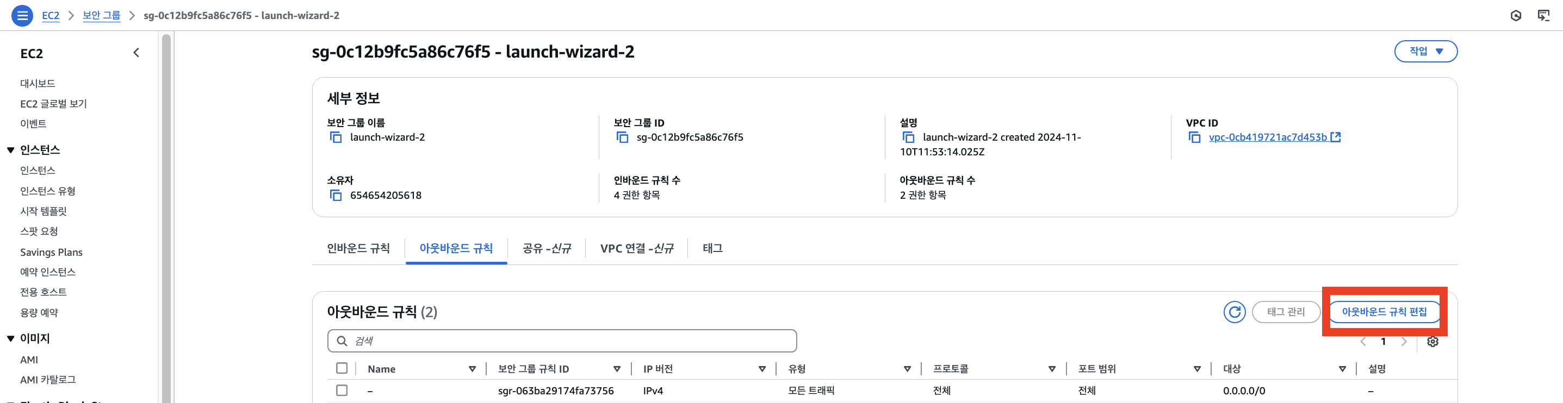This screenshot has width=1563, height=403.
Task: Open the CloudShell icon in header
Action: pos(1543,16)
